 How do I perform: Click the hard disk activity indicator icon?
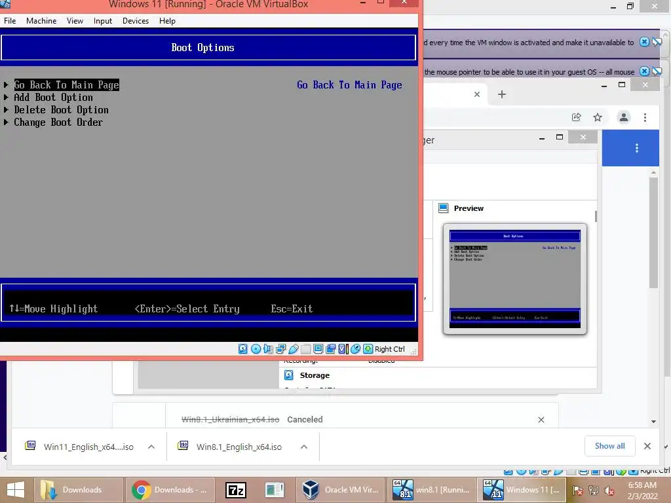[242, 349]
